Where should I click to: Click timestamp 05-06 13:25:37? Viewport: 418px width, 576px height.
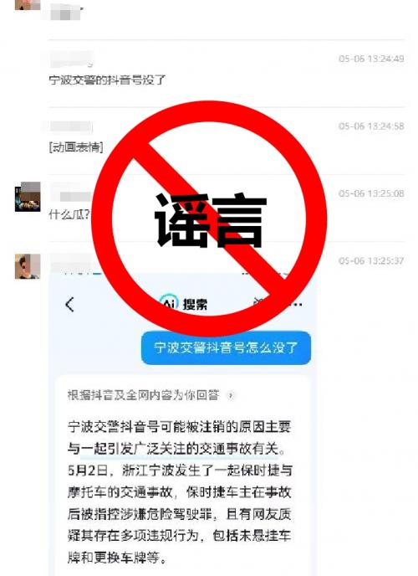[x=371, y=261]
